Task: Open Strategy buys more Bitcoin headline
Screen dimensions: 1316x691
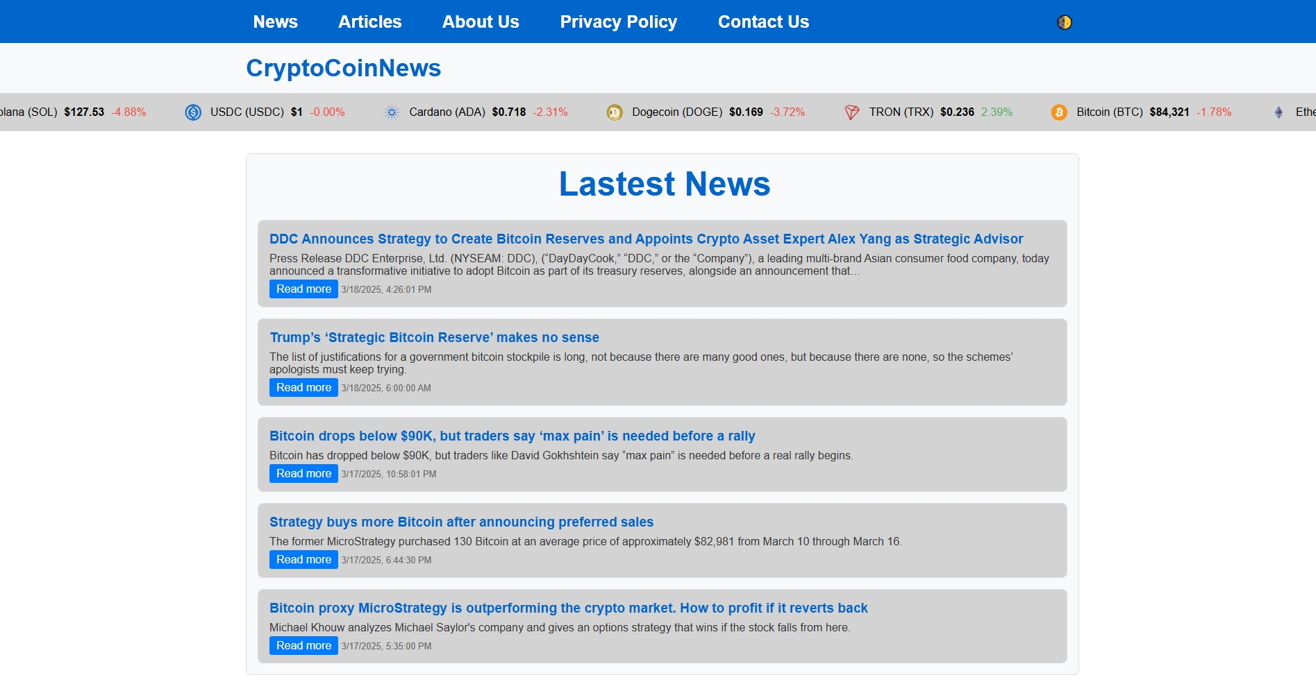Action: tap(461, 522)
